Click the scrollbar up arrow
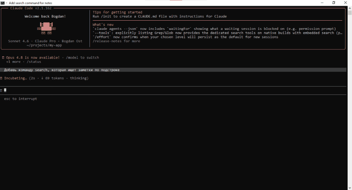 pyautogui.click(x=350, y=8)
